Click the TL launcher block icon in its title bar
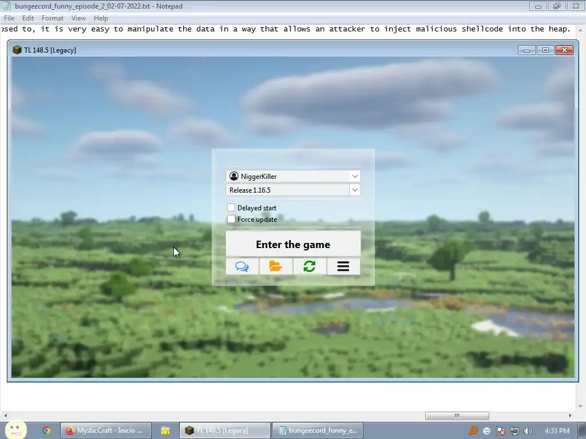586x439 pixels. [17, 50]
